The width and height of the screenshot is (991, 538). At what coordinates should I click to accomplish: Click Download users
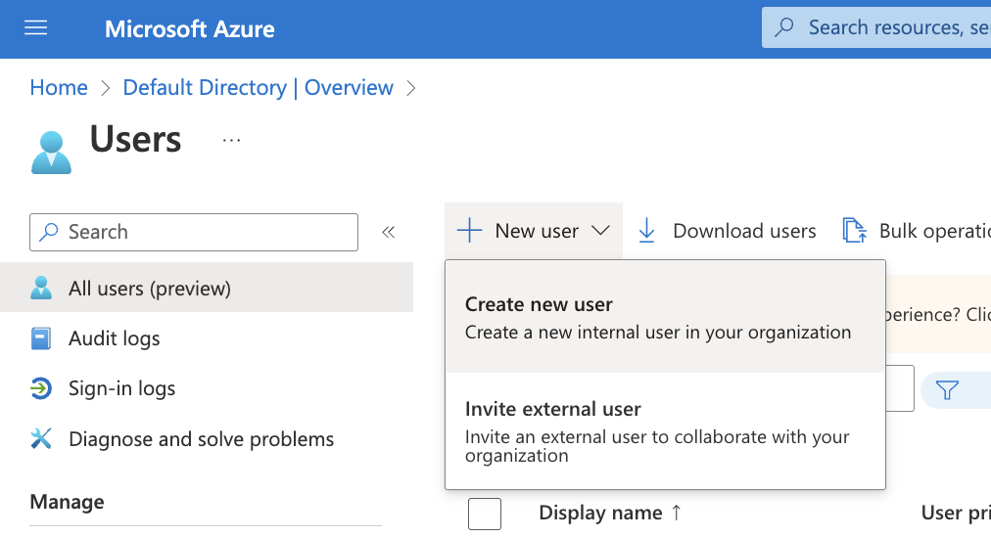click(727, 231)
